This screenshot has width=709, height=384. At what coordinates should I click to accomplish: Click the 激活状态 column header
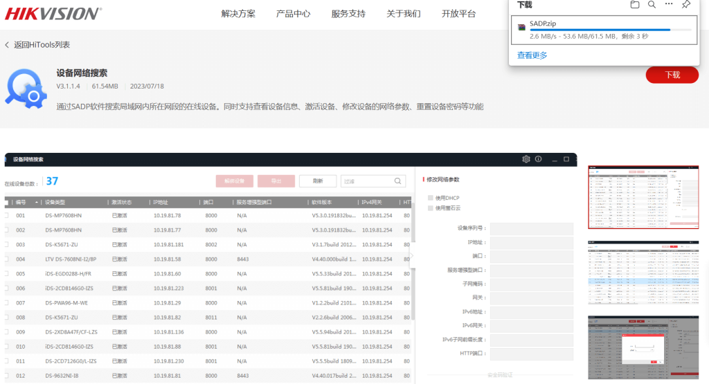(x=122, y=203)
